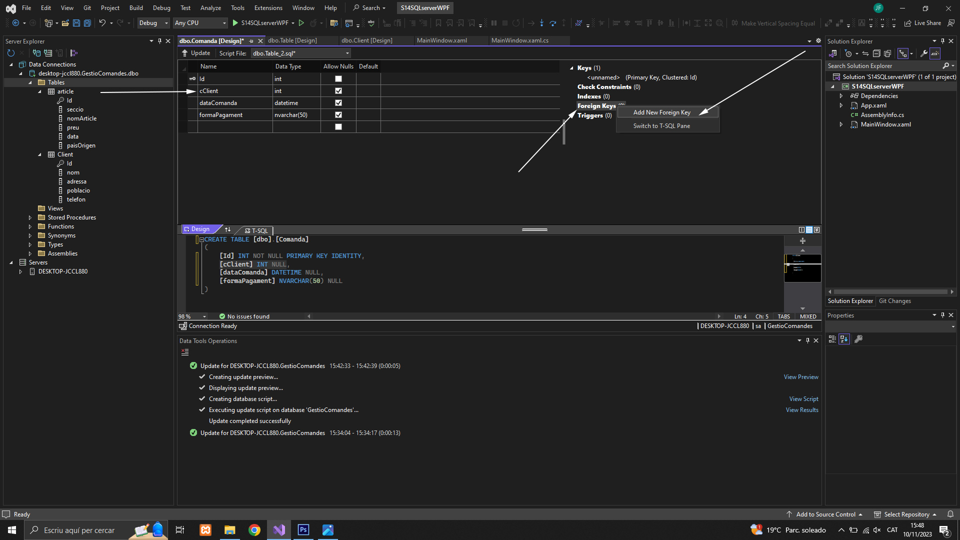This screenshot has height=540, width=960.
Task: Click the T-SQL pane splitter handle
Action: tap(534, 229)
